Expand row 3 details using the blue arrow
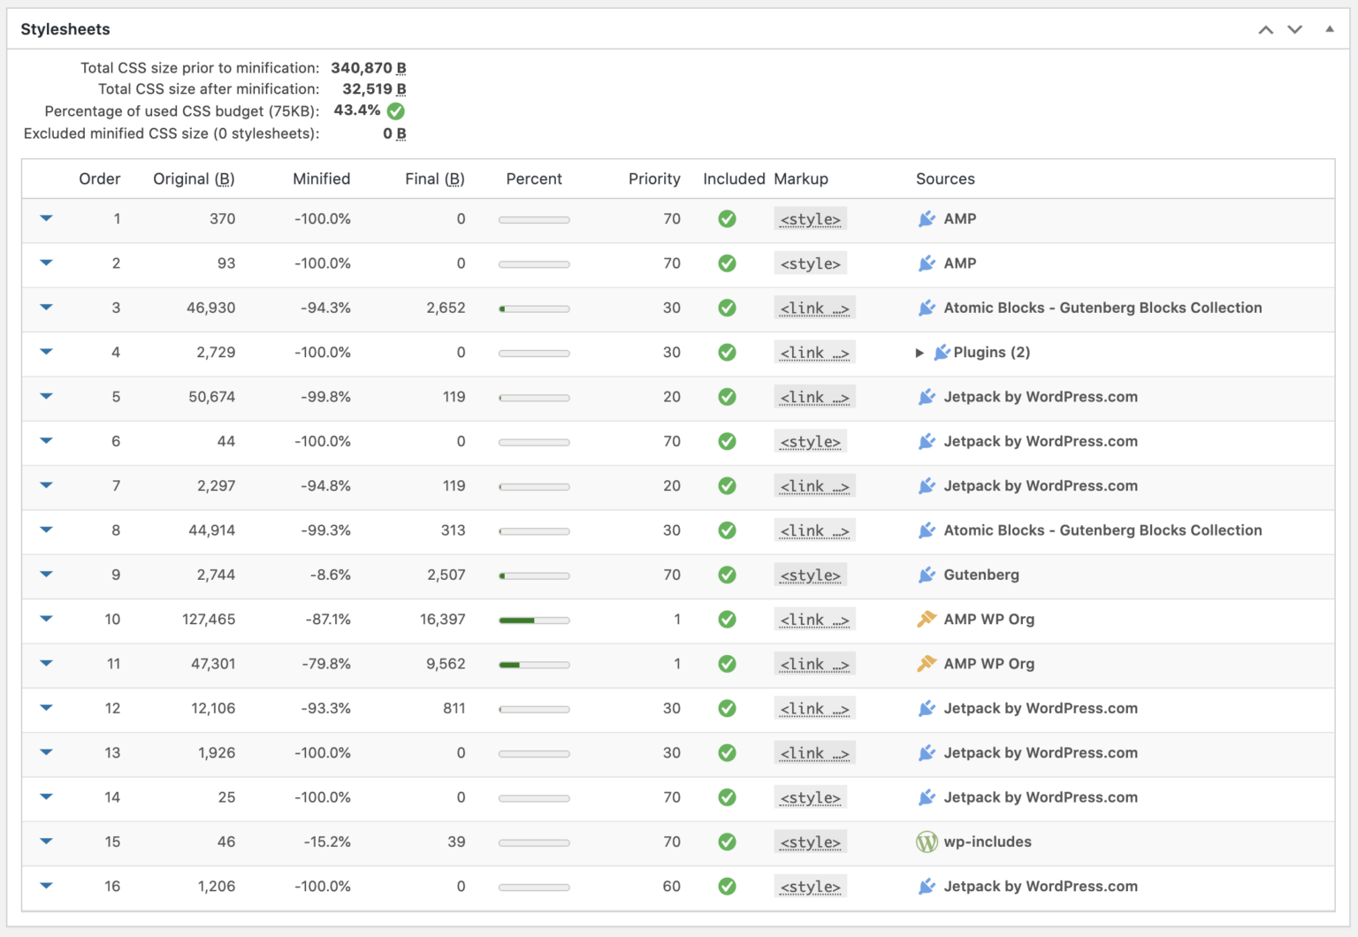Image resolution: width=1358 pixels, height=937 pixels. pyautogui.click(x=46, y=308)
